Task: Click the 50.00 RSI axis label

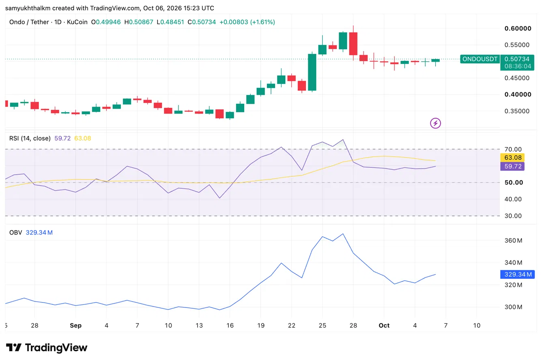Action: [x=513, y=183]
